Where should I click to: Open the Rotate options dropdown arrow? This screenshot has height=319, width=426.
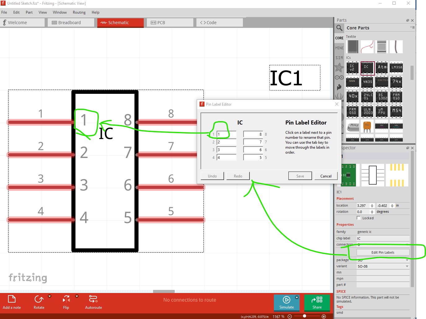point(50,296)
